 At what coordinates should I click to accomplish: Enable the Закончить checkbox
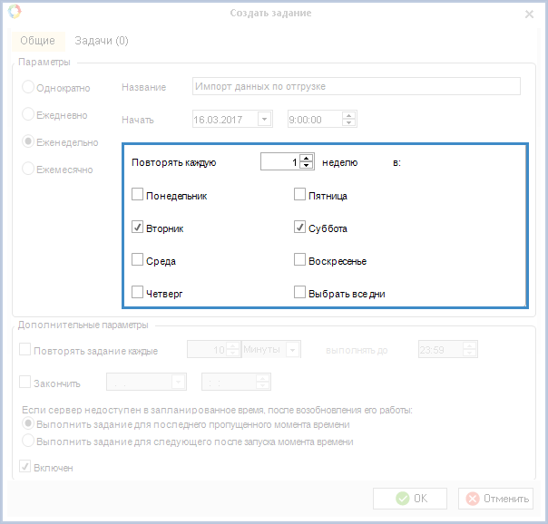24,382
